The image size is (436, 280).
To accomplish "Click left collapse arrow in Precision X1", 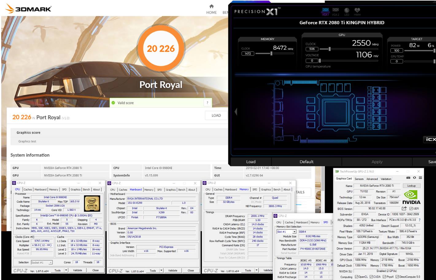I will pos(236,111).
